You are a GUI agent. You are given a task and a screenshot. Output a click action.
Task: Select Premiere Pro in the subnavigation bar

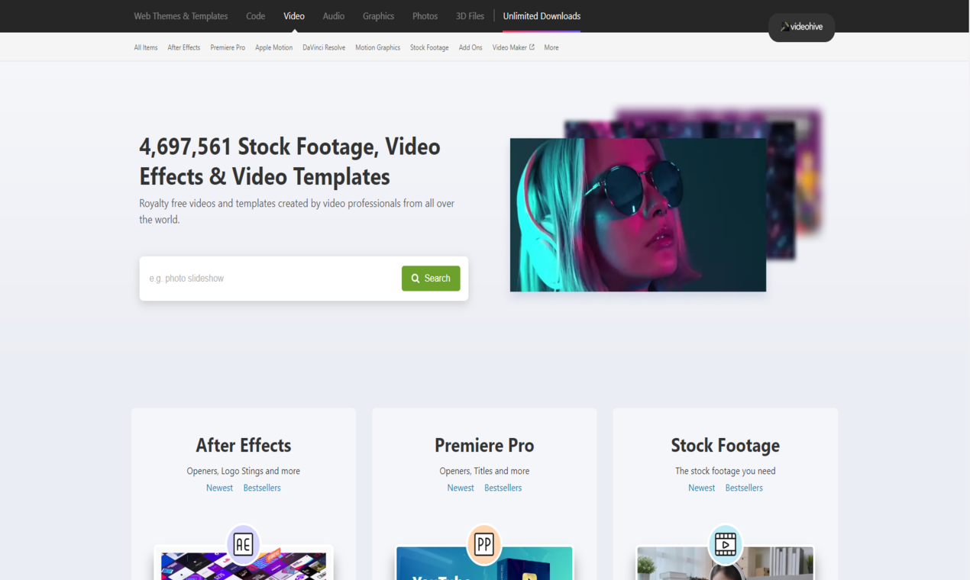pyautogui.click(x=228, y=47)
